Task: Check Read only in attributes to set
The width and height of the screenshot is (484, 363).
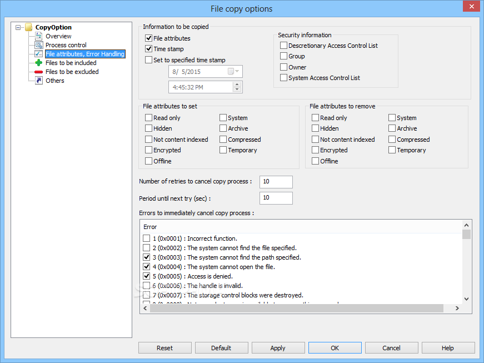Action: click(x=148, y=118)
